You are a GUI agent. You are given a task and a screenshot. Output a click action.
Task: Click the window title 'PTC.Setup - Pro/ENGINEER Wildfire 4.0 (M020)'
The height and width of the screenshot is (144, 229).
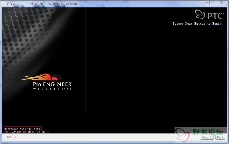click(x=42, y=4)
